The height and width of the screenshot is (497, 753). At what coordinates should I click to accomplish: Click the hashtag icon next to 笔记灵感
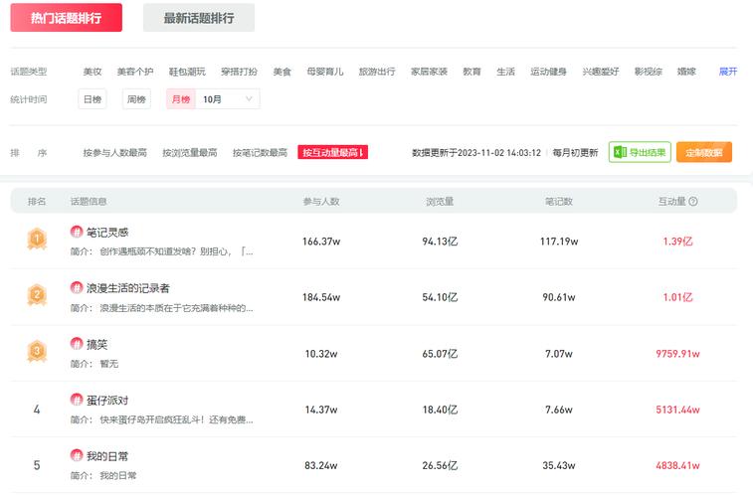pos(77,232)
